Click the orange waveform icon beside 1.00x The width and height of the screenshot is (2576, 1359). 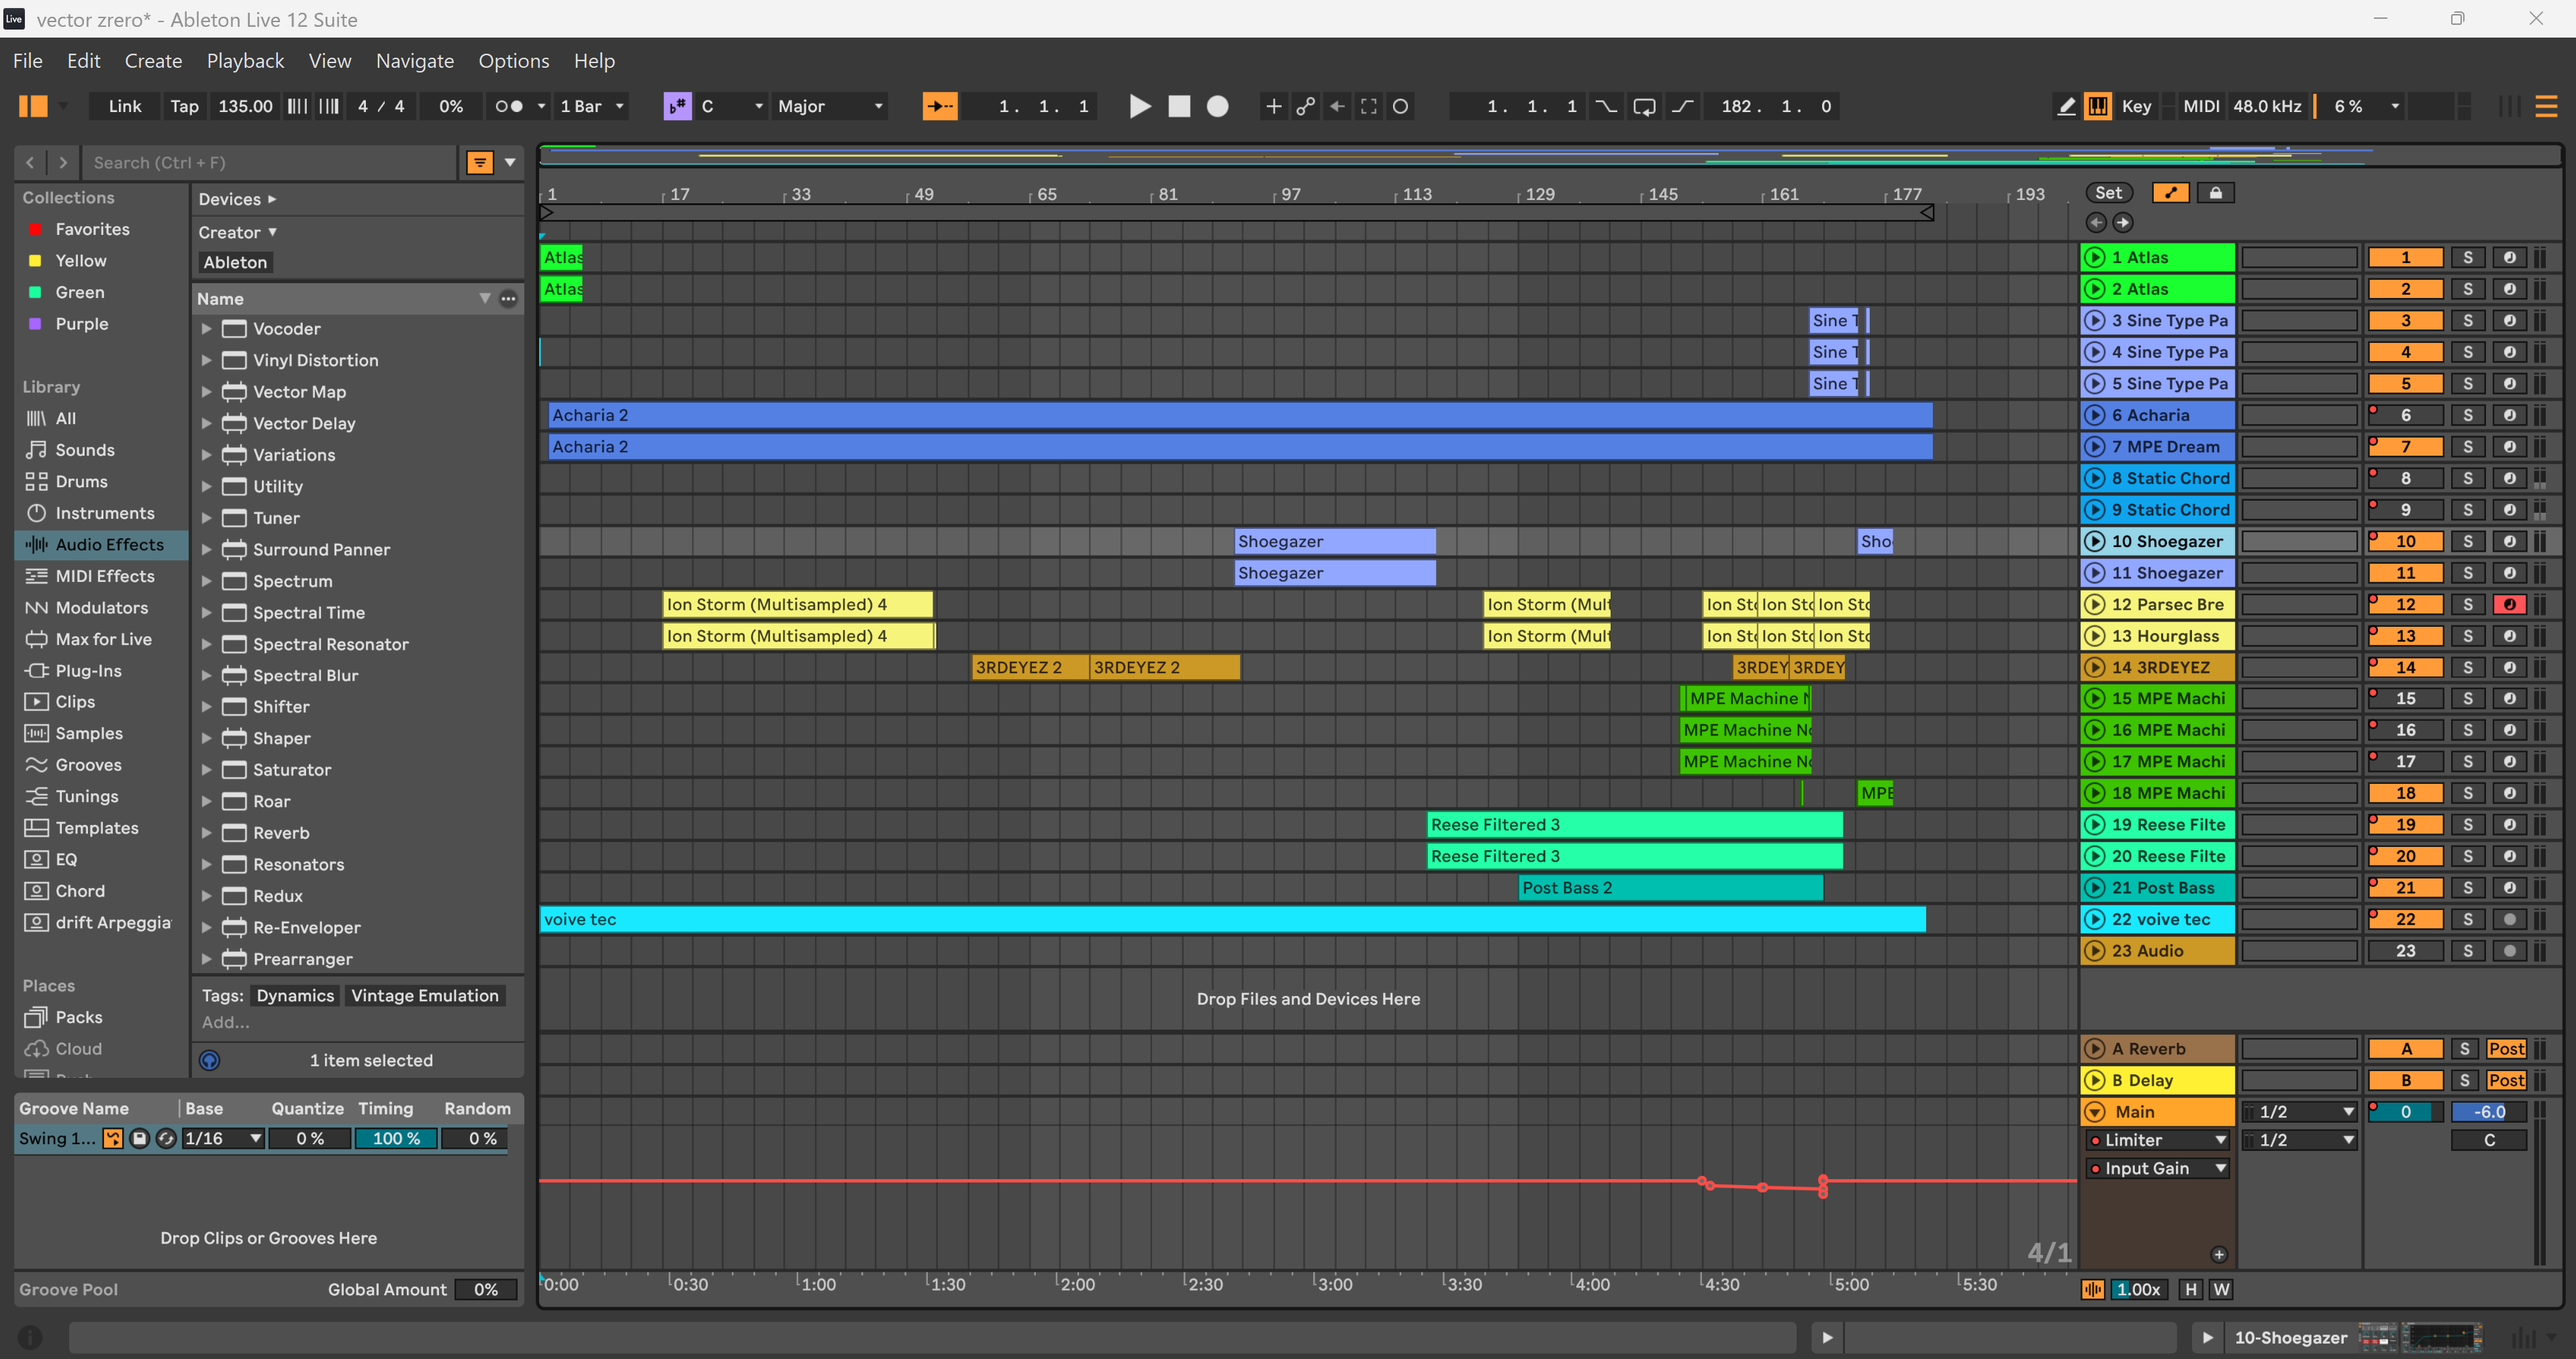click(x=2092, y=1289)
